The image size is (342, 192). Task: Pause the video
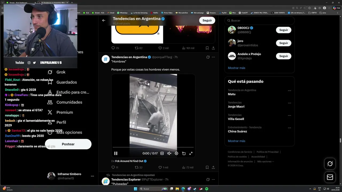coord(116,153)
